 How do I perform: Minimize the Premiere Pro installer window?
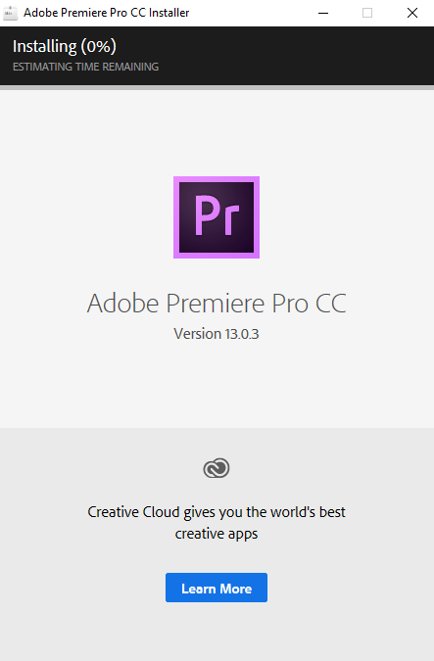(323, 13)
